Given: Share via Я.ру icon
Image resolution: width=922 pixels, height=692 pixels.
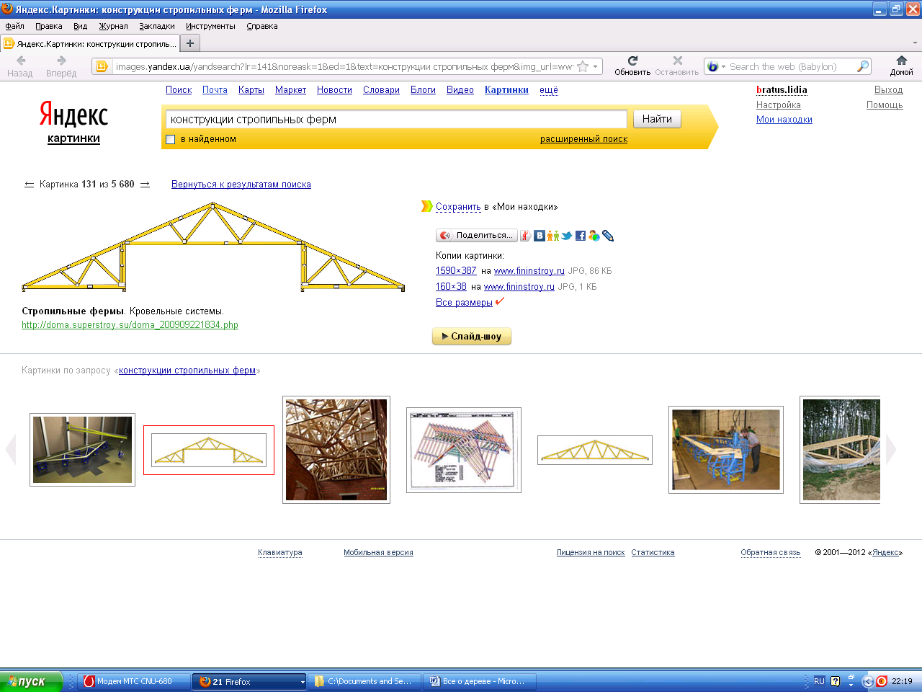Looking at the screenshot, I should pos(526,236).
